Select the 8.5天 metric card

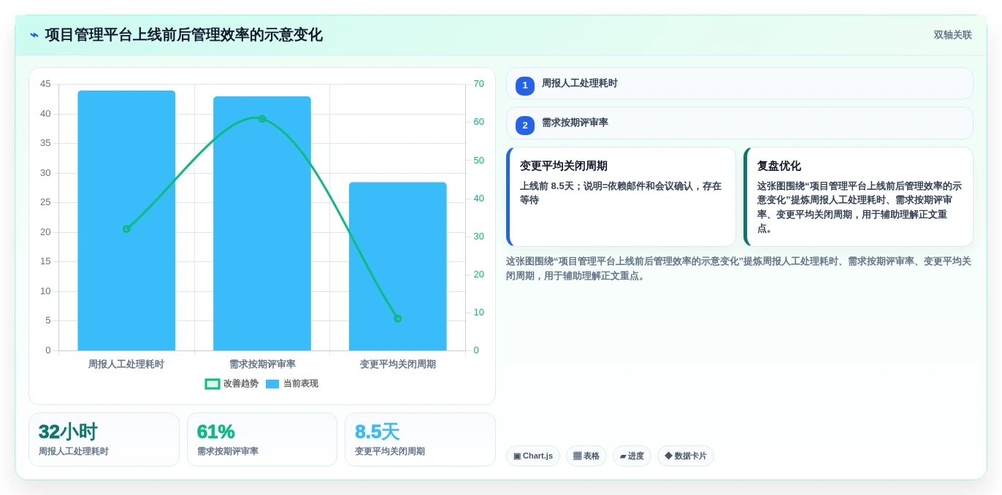pyautogui.click(x=420, y=440)
